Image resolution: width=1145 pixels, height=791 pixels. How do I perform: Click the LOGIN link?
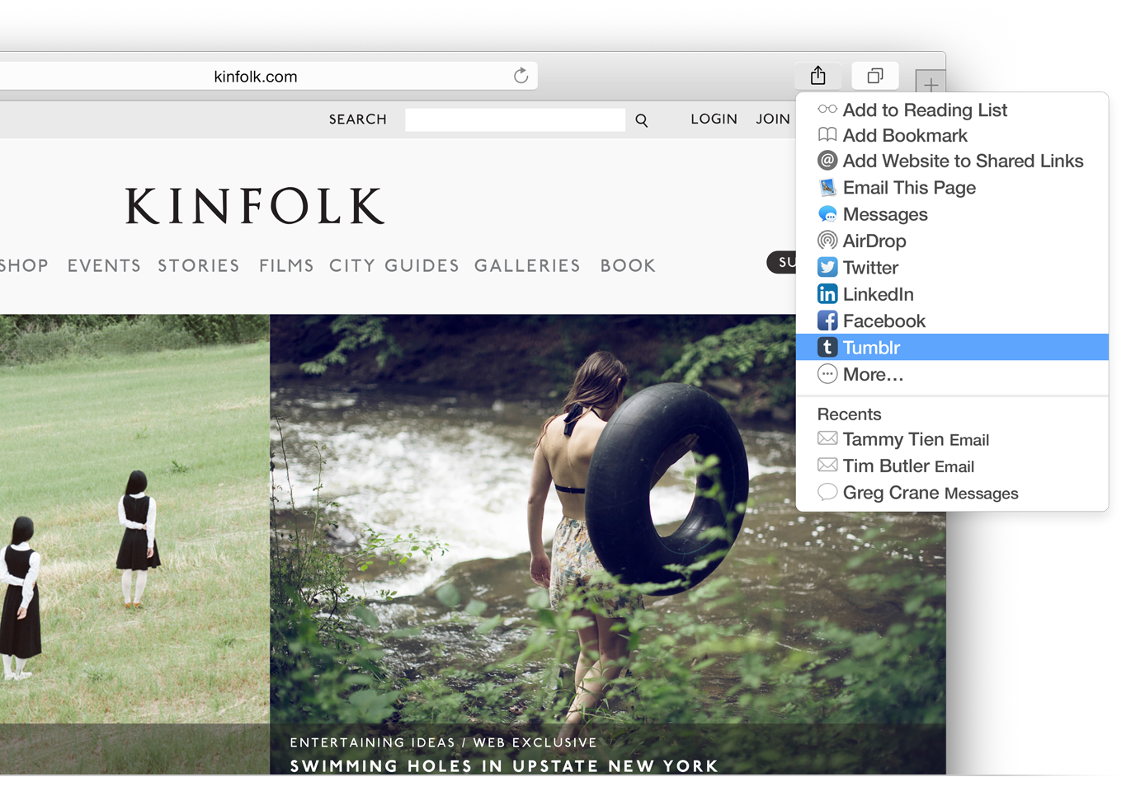coord(714,119)
